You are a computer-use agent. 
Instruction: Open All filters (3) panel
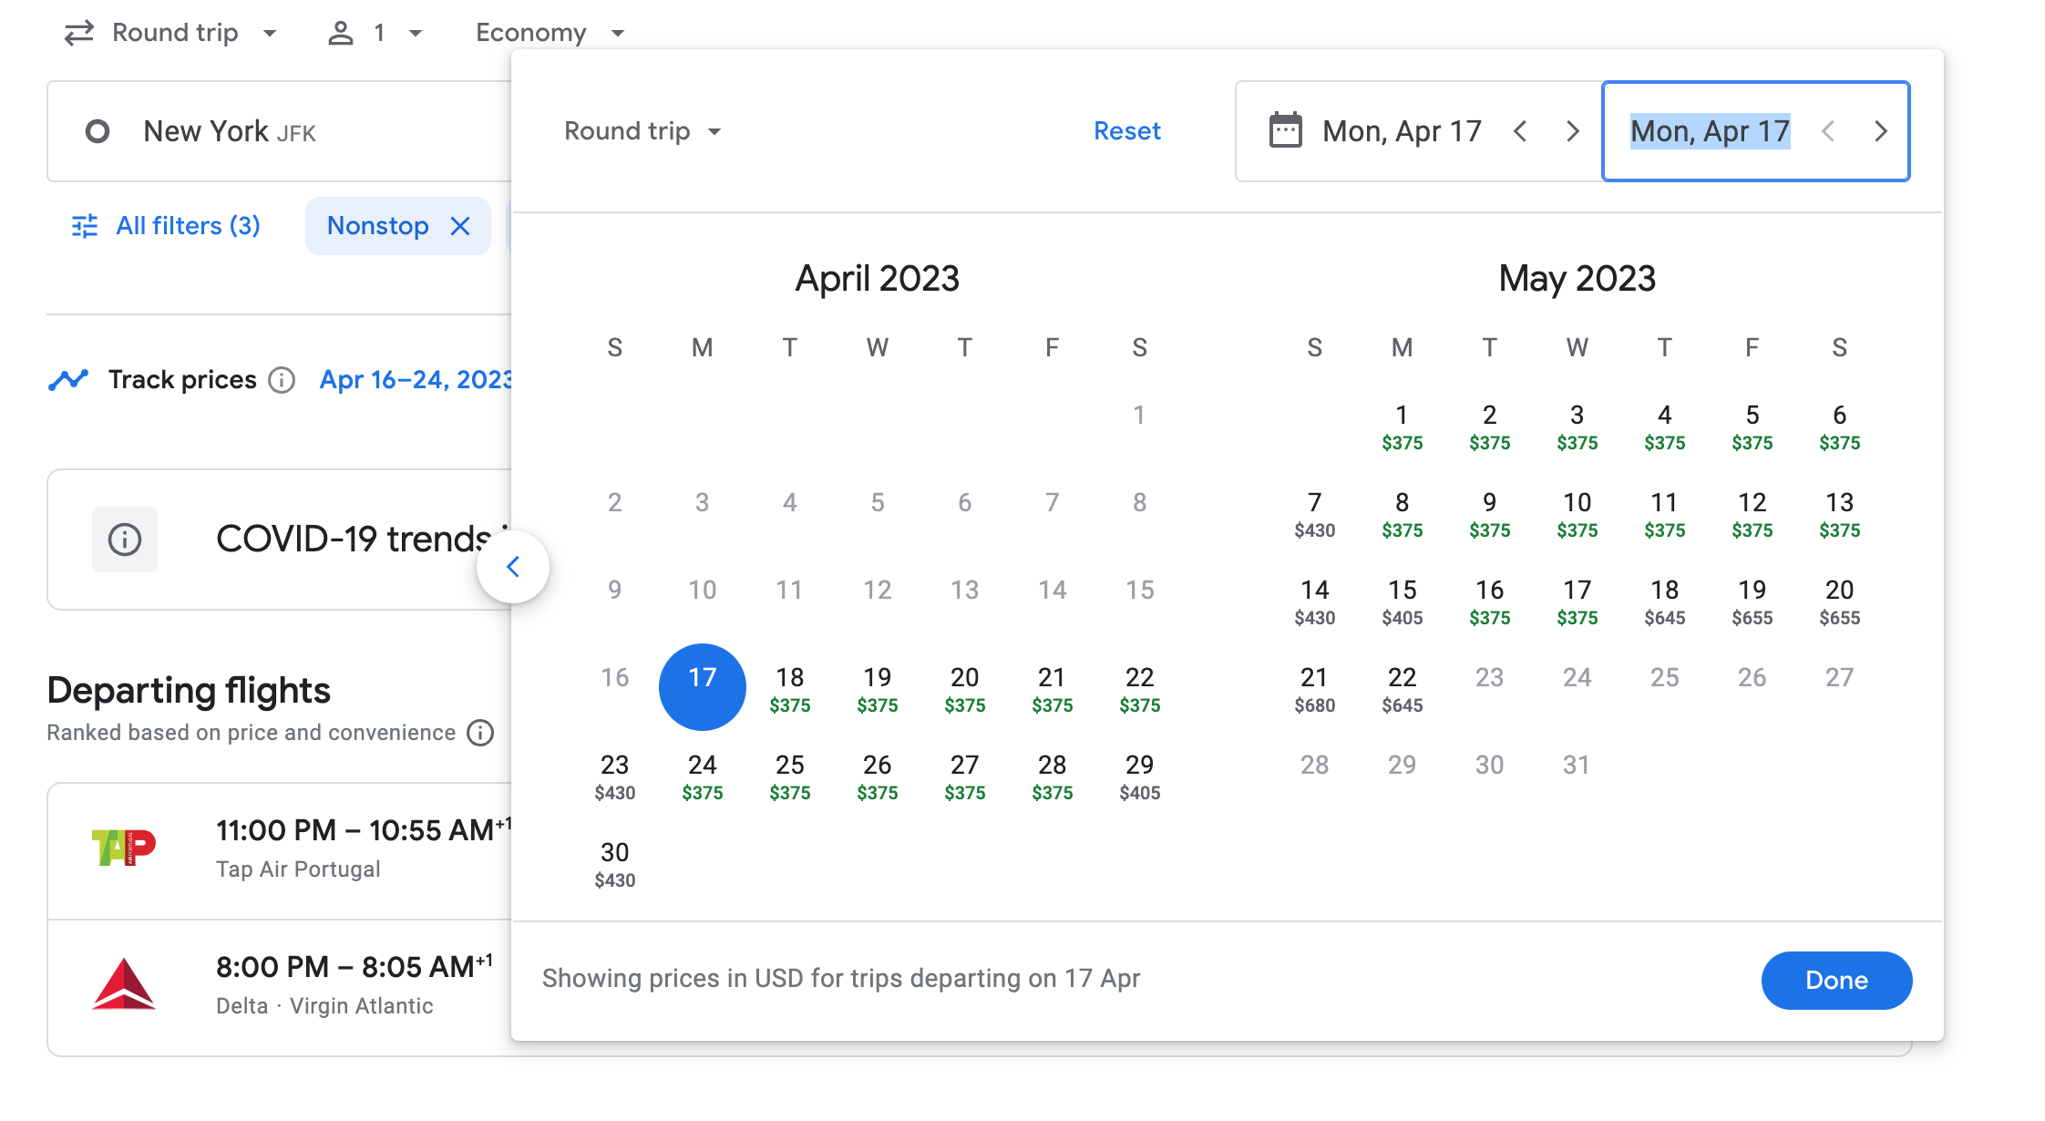(x=167, y=226)
